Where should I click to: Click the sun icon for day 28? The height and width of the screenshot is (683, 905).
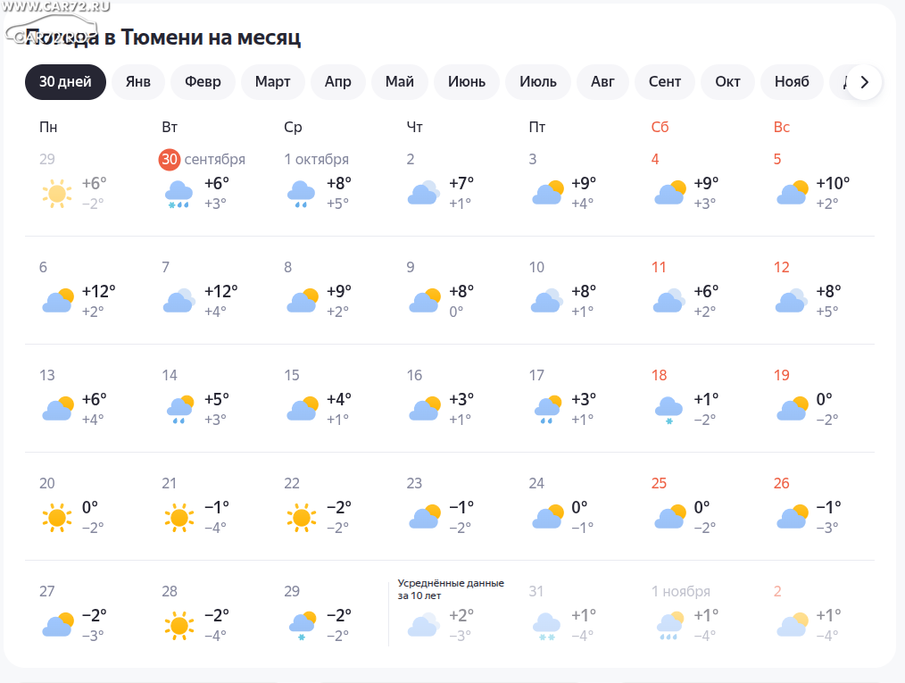coord(179,625)
